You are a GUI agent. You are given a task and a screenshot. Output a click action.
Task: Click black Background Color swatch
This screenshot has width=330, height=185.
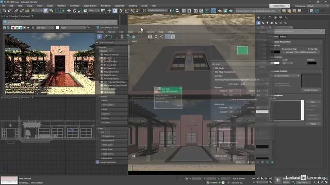click(x=275, y=52)
